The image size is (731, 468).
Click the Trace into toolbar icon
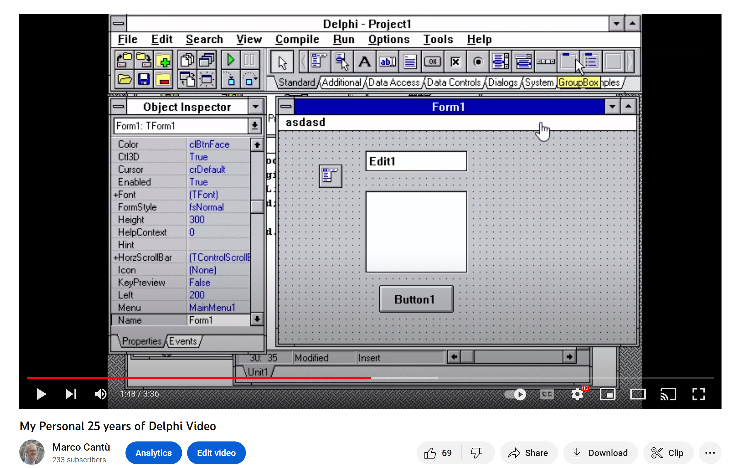coord(231,79)
